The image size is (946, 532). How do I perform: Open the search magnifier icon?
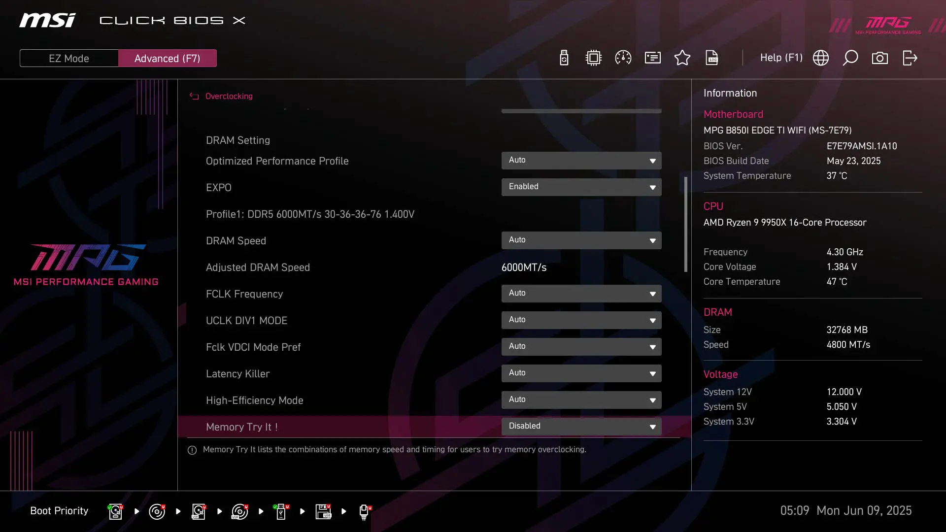coord(850,58)
